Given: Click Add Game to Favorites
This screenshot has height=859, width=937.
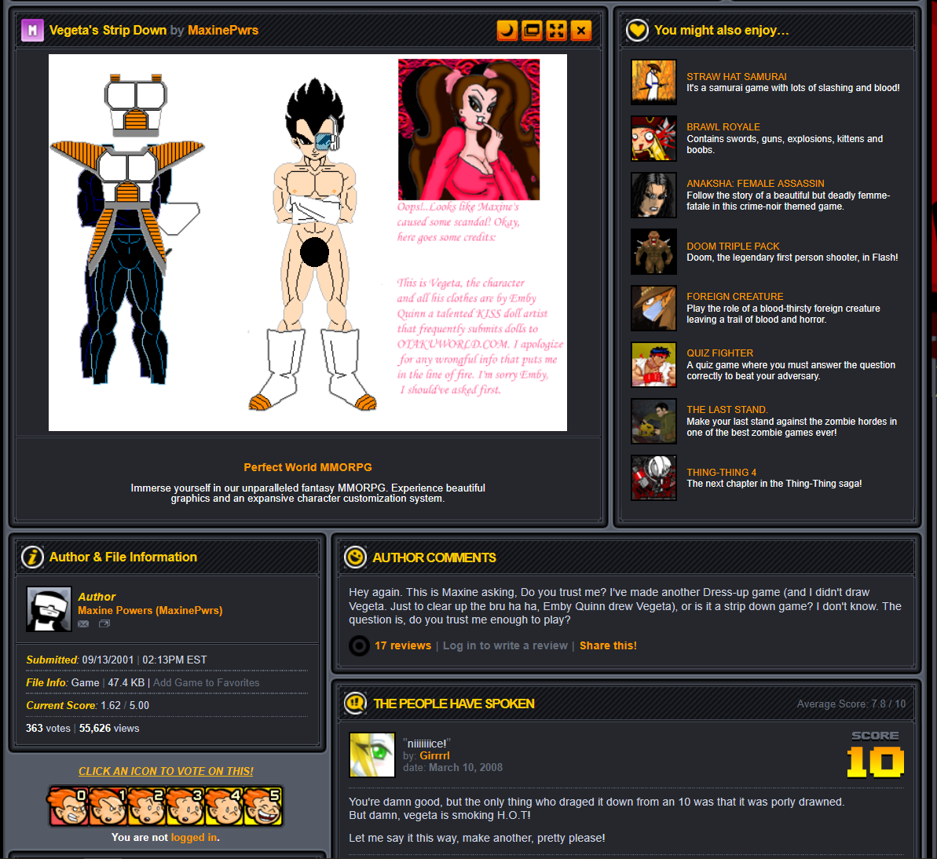Looking at the screenshot, I should pyautogui.click(x=206, y=682).
